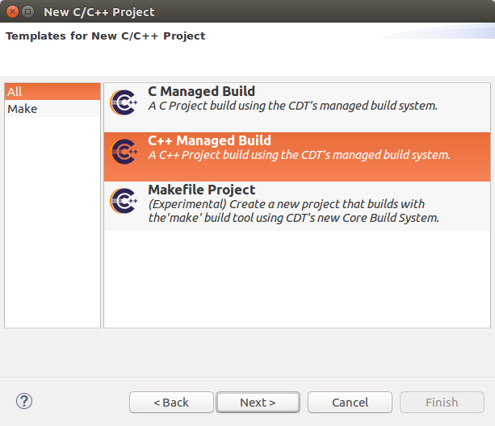Image resolution: width=495 pixels, height=426 pixels.
Task: Open help with the question mark icon
Action: click(24, 401)
